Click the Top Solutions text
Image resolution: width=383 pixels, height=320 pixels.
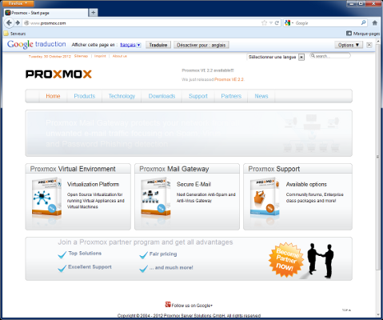(85, 253)
